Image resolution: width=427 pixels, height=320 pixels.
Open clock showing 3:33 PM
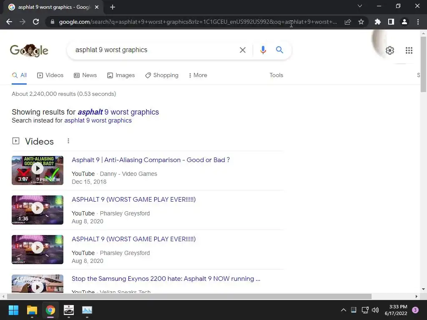coord(396,310)
